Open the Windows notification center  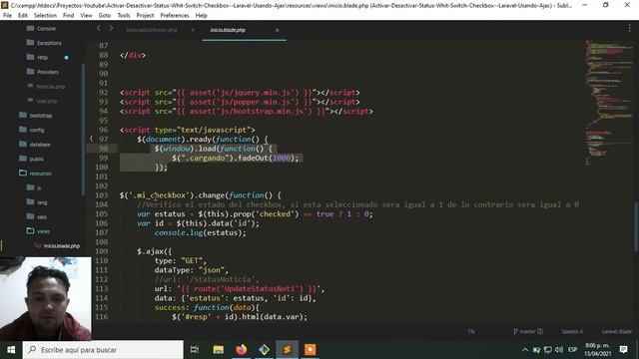tap(623, 350)
